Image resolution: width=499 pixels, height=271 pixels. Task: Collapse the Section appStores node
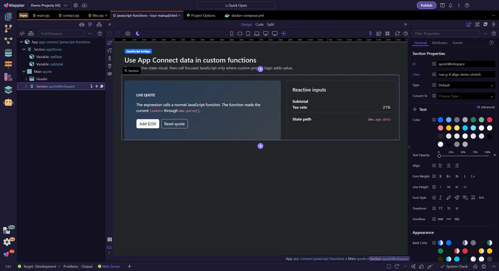pyautogui.click(x=24, y=49)
